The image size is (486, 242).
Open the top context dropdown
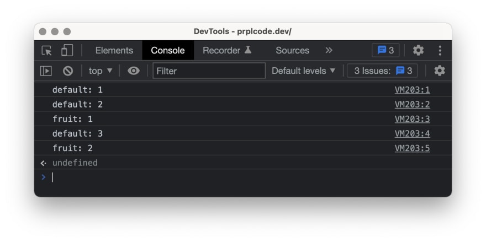101,71
